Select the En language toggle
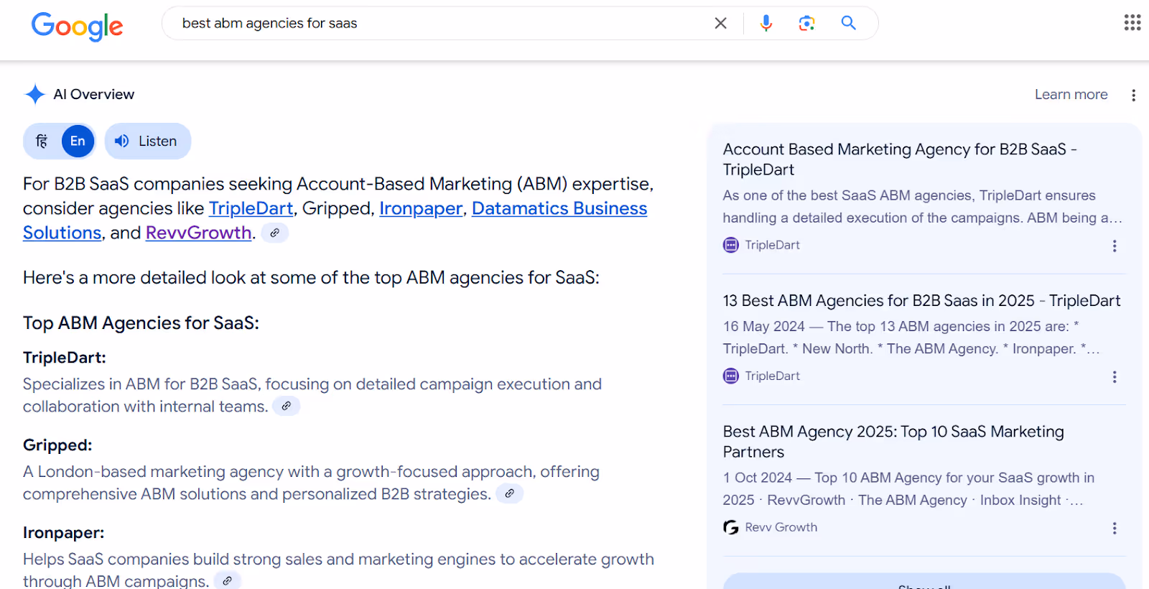1149x589 pixels. point(78,141)
